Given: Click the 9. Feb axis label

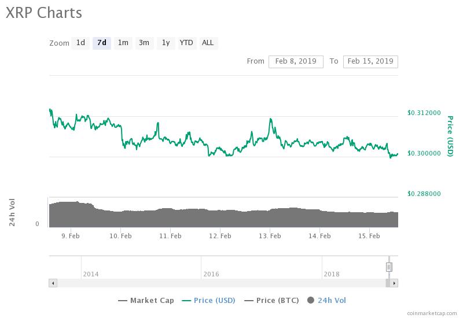Looking at the screenshot, I should [71, 236].
